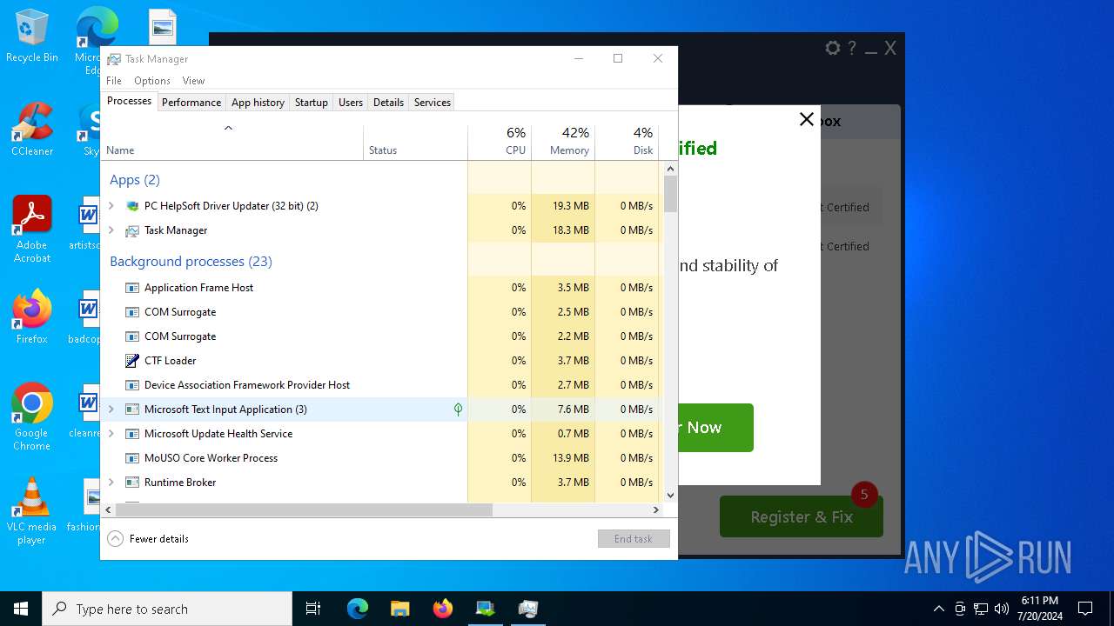Collapse Task Manager with Fewer details

(x=148, y=539)
